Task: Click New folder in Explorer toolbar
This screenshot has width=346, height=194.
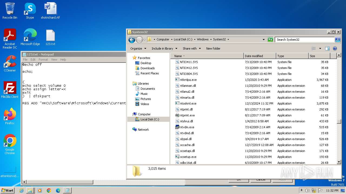Action: [213, 48]
